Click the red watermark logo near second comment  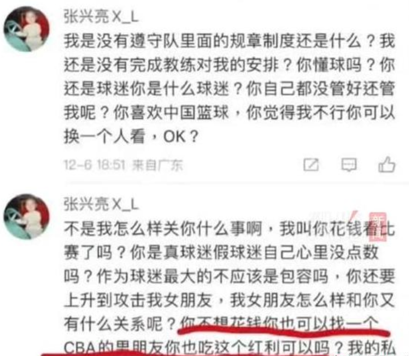[x=378, y=226]
